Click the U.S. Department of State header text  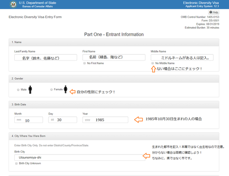(x=38, y=3)
